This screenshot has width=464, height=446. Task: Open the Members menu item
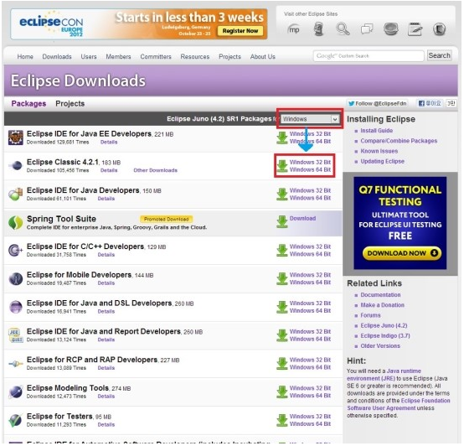tap(118, 56)
